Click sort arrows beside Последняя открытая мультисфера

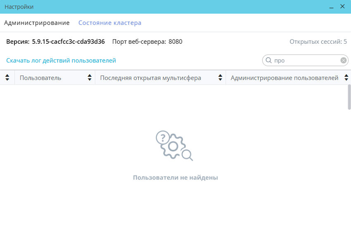pos(220,78)
